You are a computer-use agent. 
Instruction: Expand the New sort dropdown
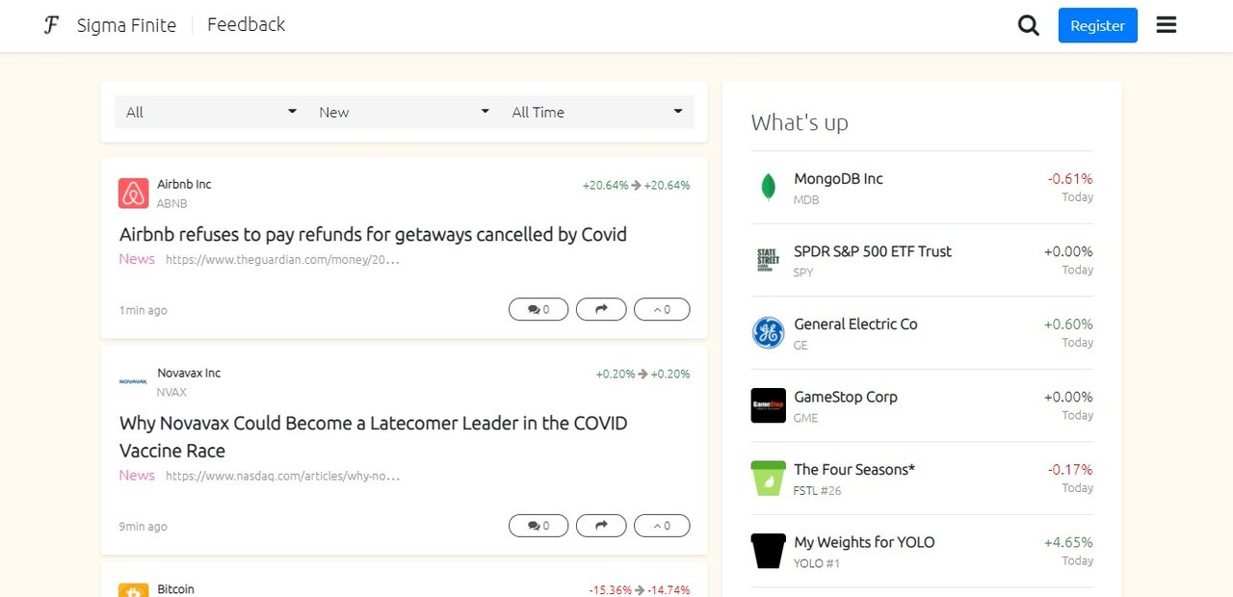[404, 112]
